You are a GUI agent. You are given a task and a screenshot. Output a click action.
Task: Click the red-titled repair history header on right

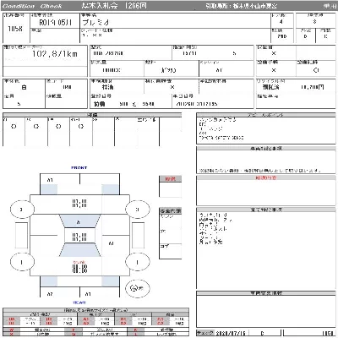(x=266, y=177)
